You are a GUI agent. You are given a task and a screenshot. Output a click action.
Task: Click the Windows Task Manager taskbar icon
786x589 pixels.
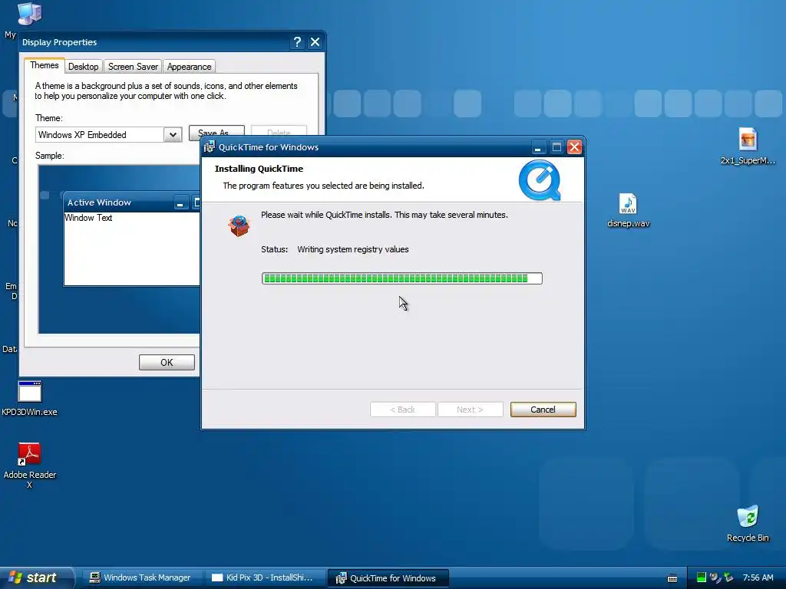(x=94, y=577)
